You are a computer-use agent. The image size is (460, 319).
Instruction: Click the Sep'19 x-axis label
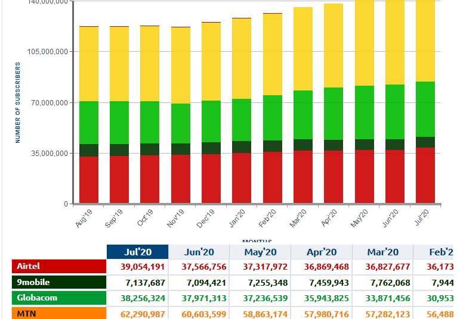click(x=114, y=218)
